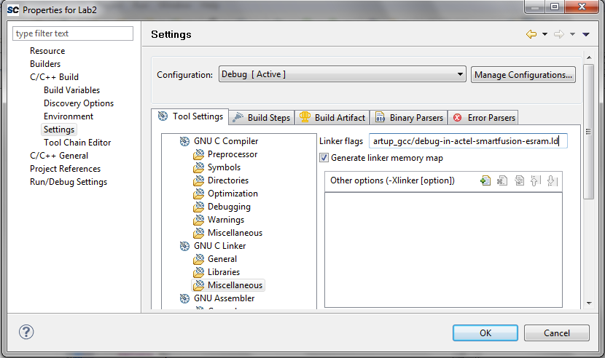Click the Linker flags input field
This screenshot has height=358, width=605.
(468, 141)
